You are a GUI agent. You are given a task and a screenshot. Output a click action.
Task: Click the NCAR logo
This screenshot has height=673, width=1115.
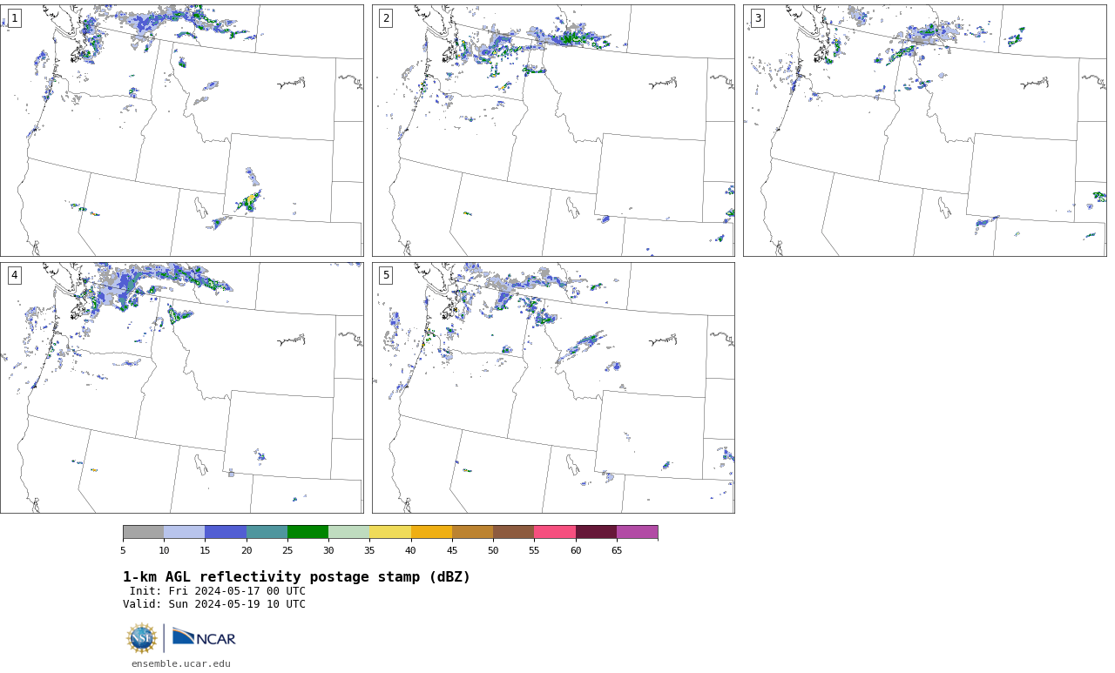tap(204, 638)
